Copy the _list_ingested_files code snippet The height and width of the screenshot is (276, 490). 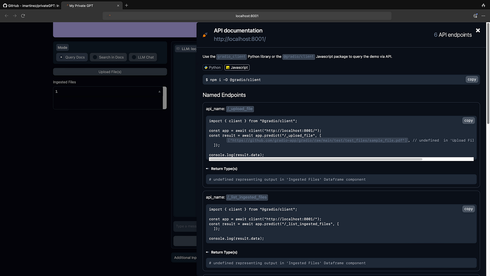[x=468, y=209]
